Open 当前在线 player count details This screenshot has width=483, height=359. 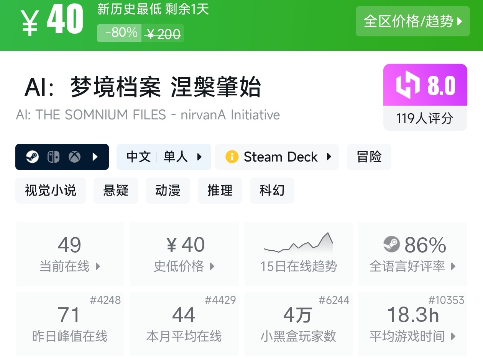pyautogui.click(x=70, y=254)
